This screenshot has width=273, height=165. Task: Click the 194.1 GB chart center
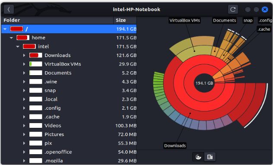(x=204, y=83)
